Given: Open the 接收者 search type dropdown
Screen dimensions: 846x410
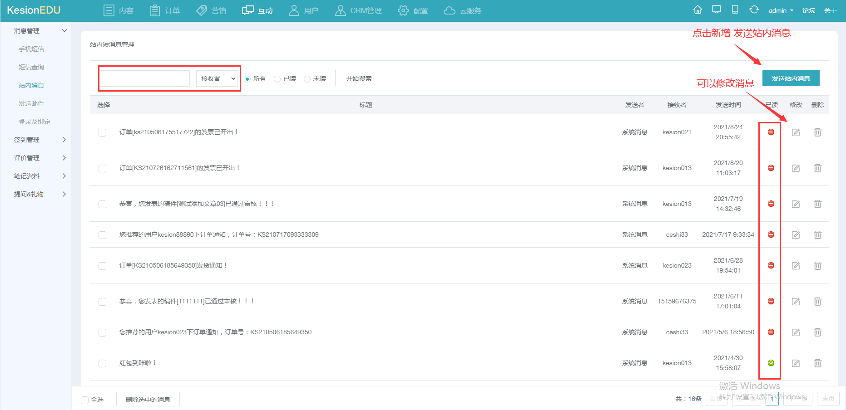Looking at the screenshot, I should (218, 78).
